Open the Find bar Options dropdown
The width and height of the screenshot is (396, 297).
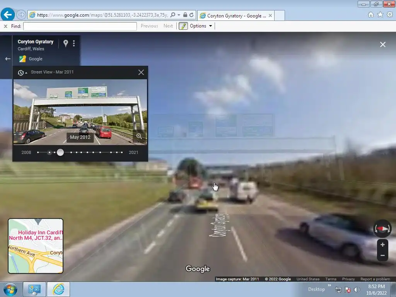[201, 26]
